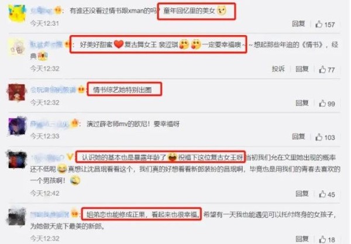Like the comment with 157 likes
The height and width of the screenshot is (244, 351).
[319, 24]
